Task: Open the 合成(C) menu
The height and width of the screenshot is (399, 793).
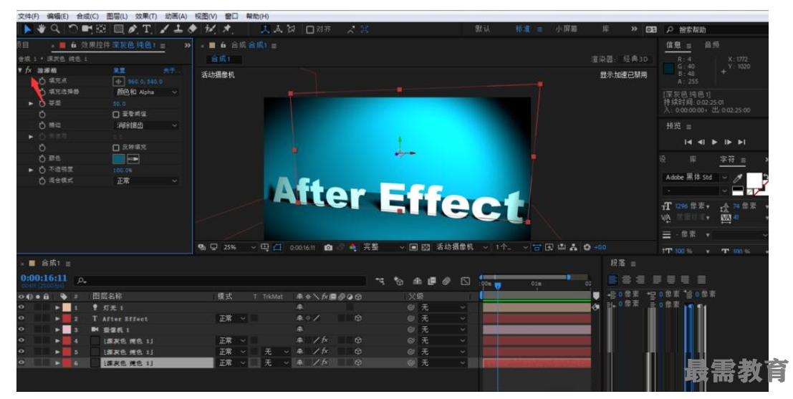Action: click(87, 16)
